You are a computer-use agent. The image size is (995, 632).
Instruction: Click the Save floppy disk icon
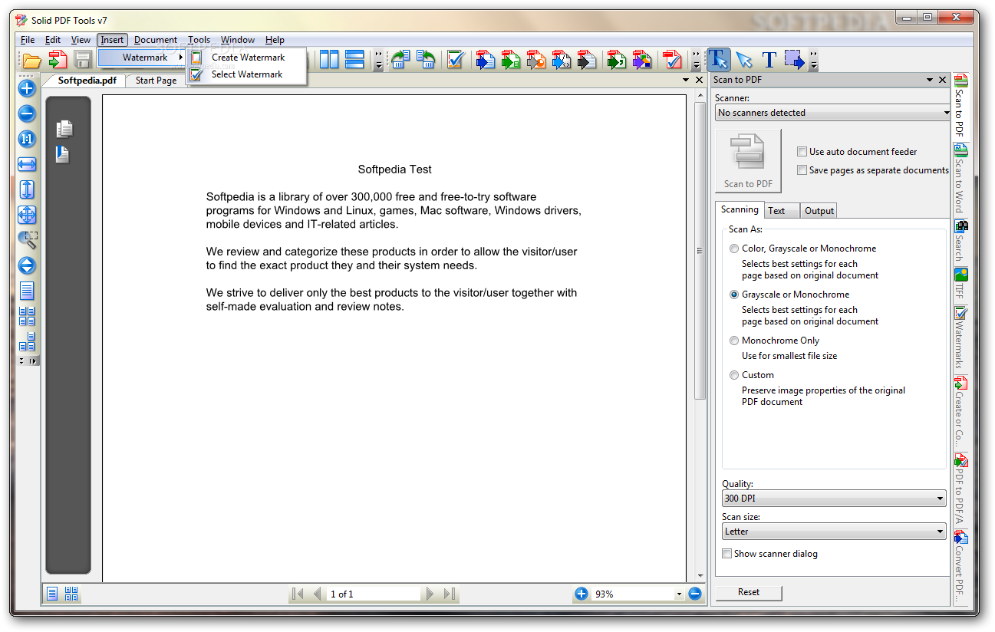point(83,60)
